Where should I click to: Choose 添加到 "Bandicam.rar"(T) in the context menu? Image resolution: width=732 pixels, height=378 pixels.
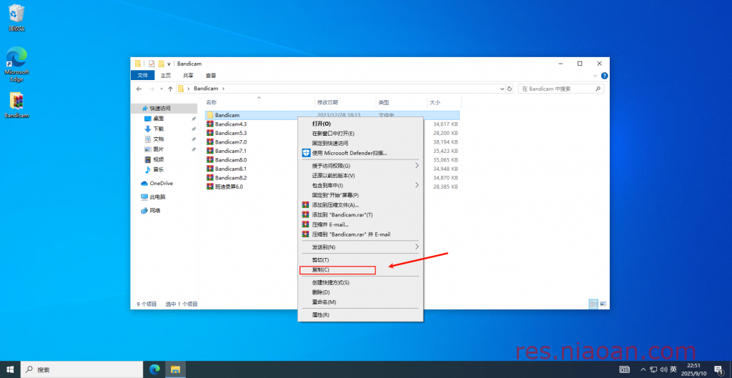point(360,214)
